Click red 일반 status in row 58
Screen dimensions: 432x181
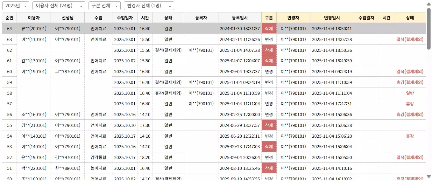coord(410,93)
